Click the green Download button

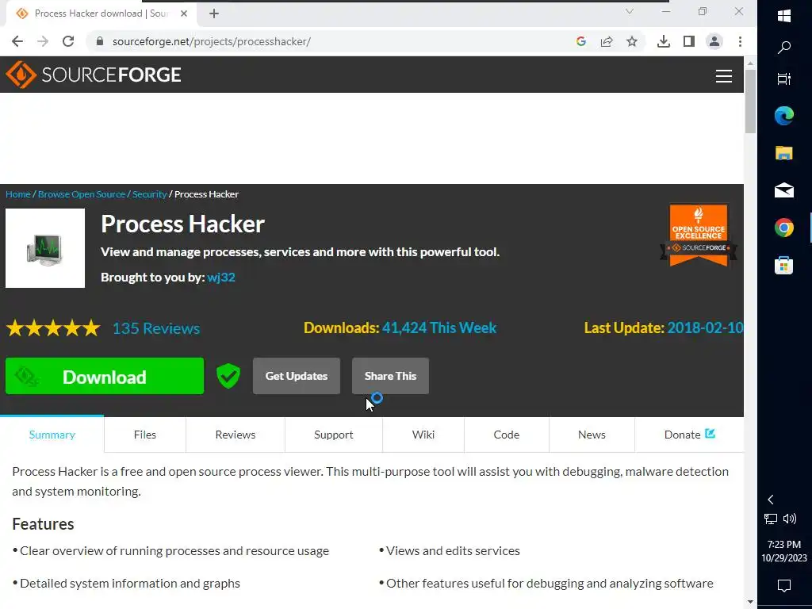105,376
